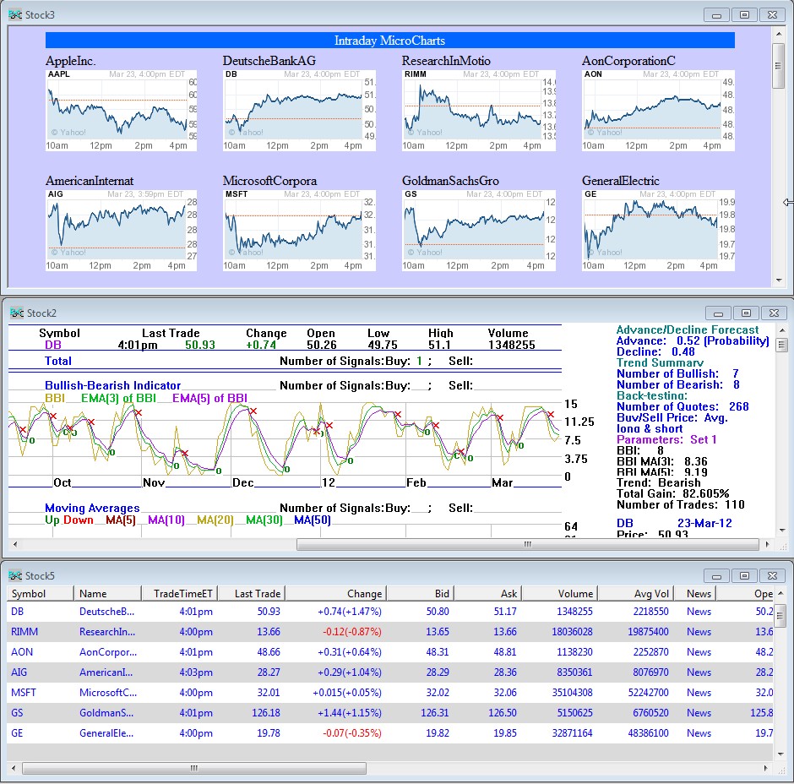Screen dimensions: 794x784
Task: Click the Stock2 horizontal scrollbar thumb
Action: coord(528,544)
